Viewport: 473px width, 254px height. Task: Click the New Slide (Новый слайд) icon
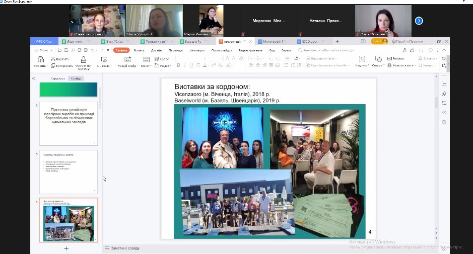click(x=127, y=59)
